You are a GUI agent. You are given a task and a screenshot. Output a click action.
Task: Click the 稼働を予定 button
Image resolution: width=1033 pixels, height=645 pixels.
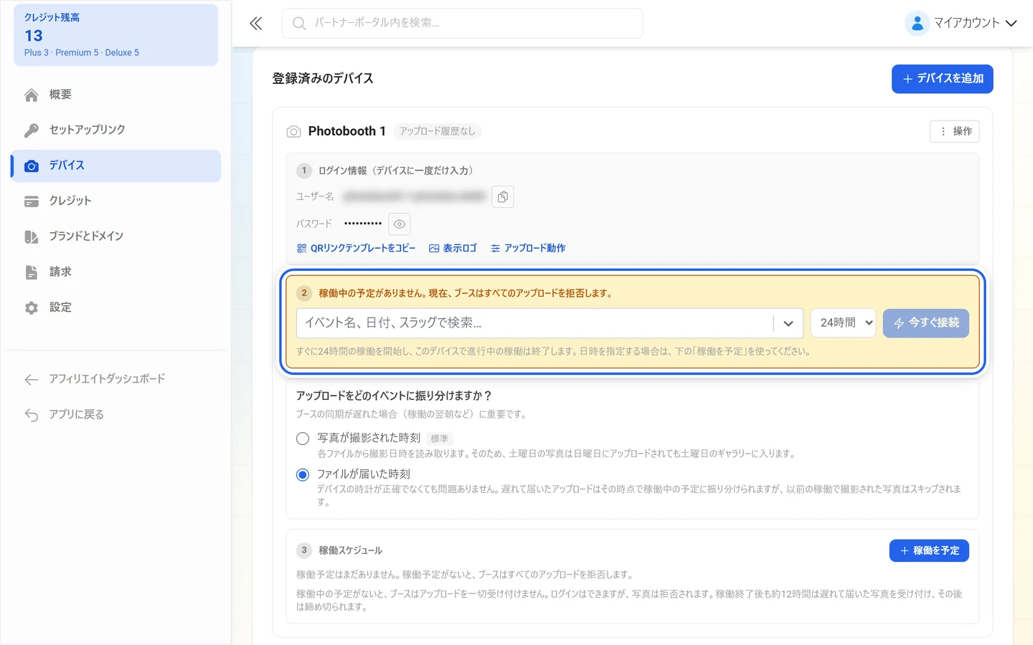tap(929, 551)
